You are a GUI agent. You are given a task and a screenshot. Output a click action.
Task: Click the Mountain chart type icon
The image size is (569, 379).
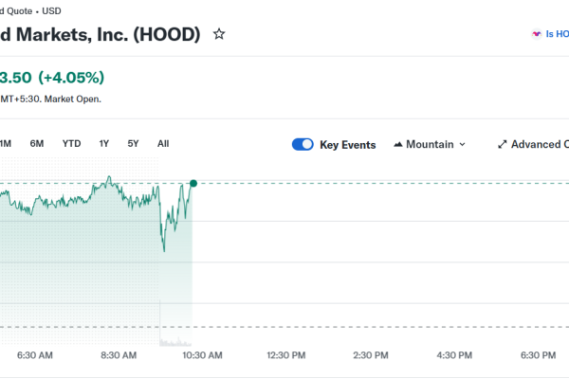(x=397, y=145)
